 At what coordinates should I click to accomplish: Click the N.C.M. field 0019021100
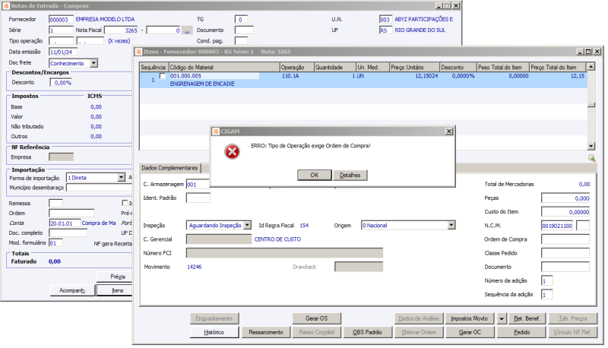(x=557, y=226)
